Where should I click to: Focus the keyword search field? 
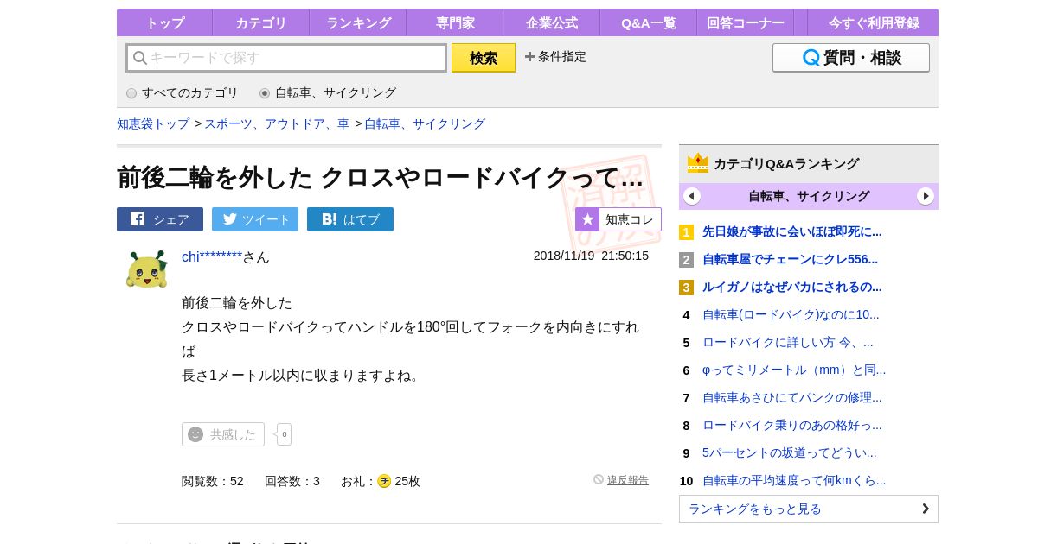[x=286, y=58]
